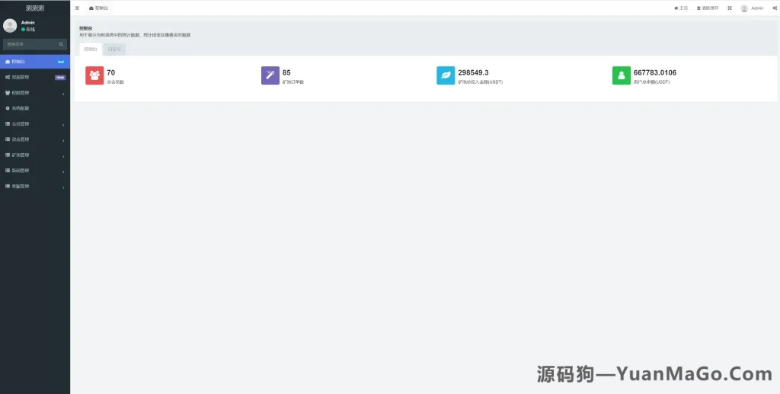The image size is (780, 394).
Task: Click the 资金管理 sidebar label
Action: pos(21,139)
